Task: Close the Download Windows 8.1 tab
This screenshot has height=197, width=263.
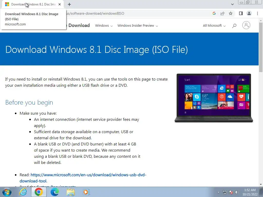Action: click(x=60, y=4)
